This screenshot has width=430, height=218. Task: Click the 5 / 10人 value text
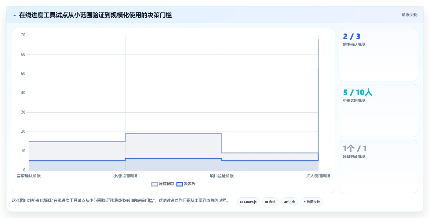click(x=358, y=93)
